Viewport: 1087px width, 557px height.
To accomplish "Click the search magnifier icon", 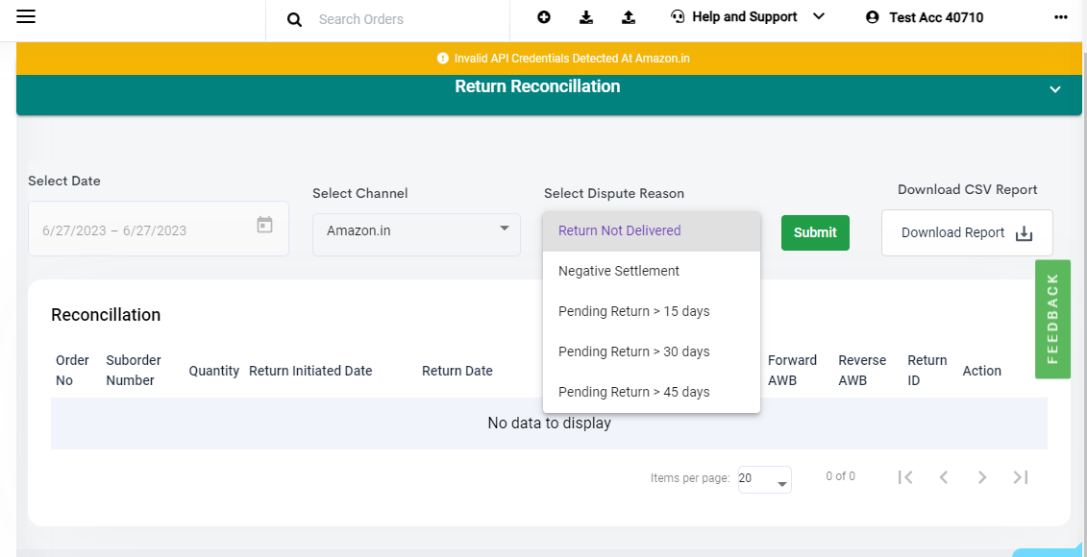I will tap(293, 19).
